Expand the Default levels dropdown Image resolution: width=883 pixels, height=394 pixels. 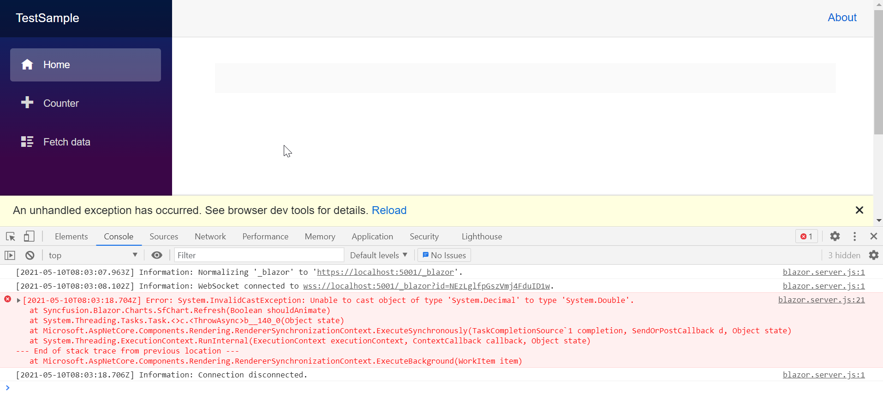tap(378, 255)
